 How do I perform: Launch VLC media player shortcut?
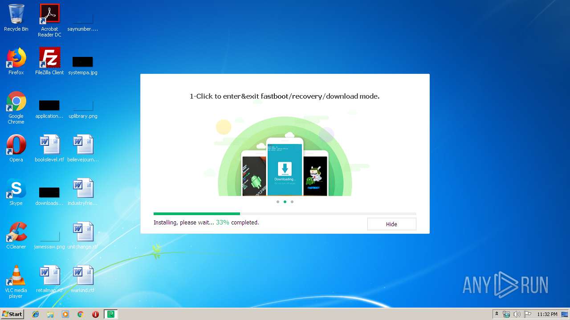point(16,282)
